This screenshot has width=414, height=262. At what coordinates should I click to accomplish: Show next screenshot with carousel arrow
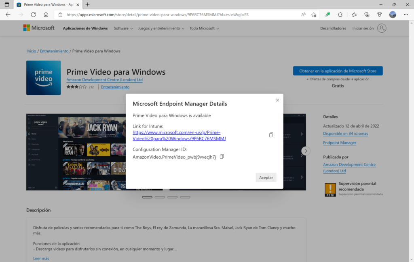pyautogui.click(x=306, y=151)
